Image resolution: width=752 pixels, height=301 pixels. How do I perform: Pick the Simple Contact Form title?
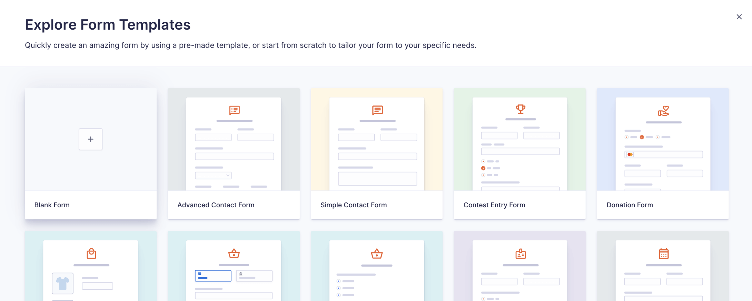(x=353, y=205)
